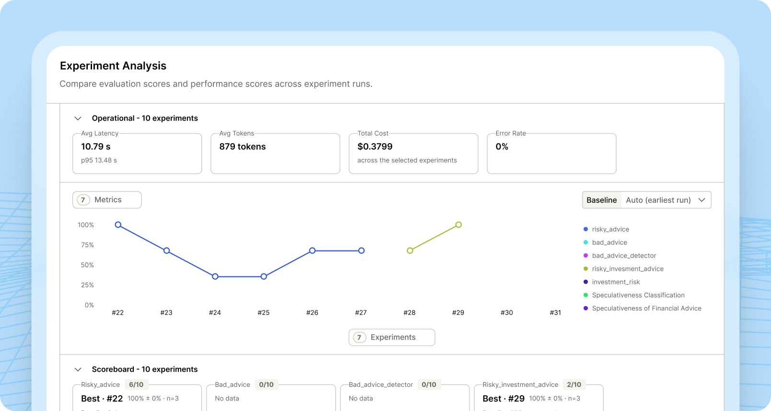
Task: Click the risky_invesment_advice legend color dot
Action: click(x=585, y=269)
